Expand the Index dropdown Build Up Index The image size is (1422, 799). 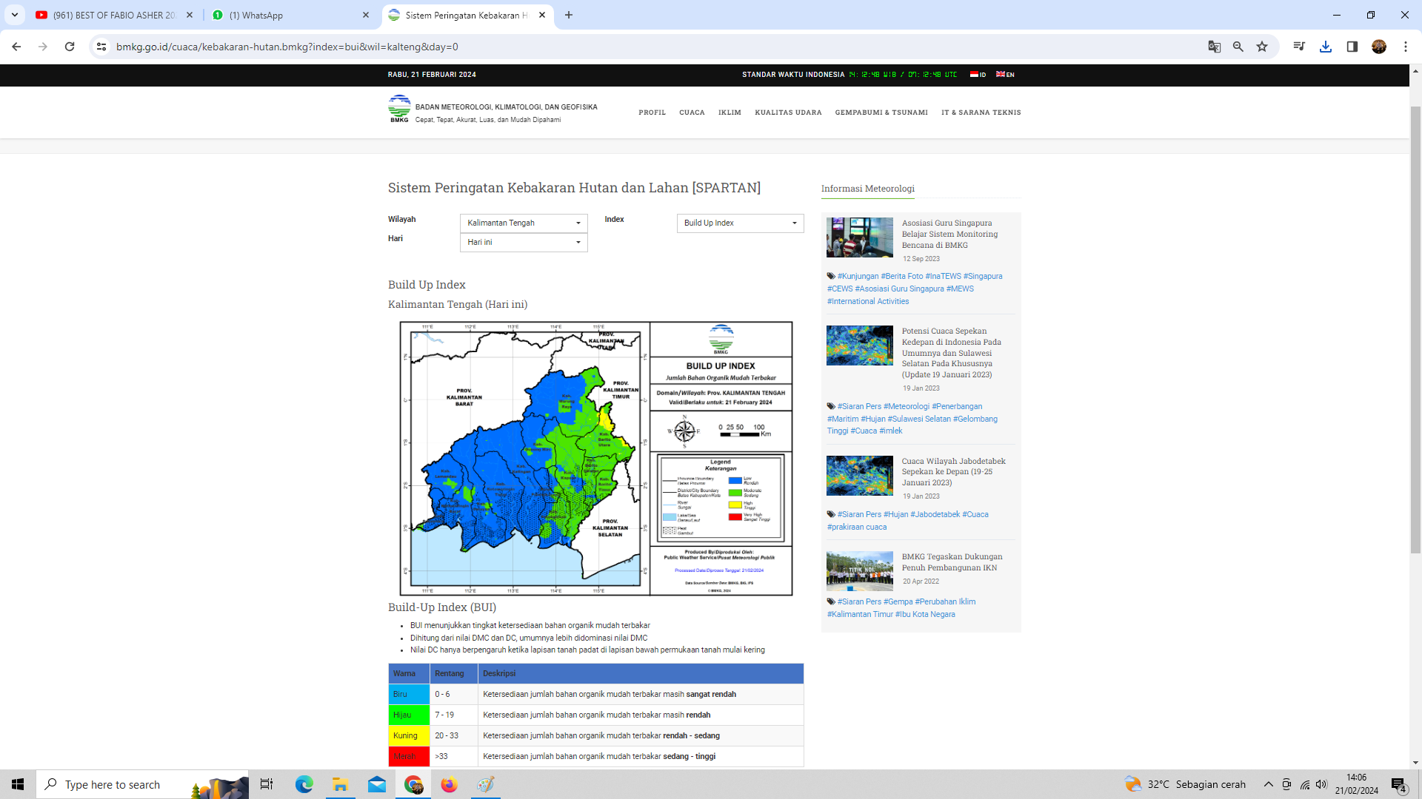(741, 223)
